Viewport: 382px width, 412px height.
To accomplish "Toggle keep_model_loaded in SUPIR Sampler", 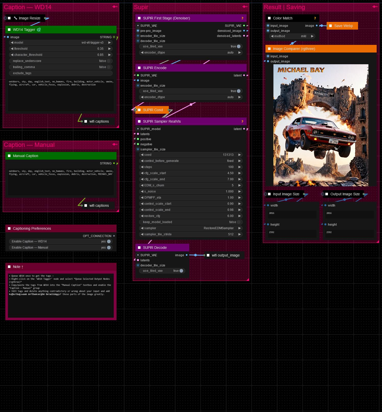I will coord(239,222).
